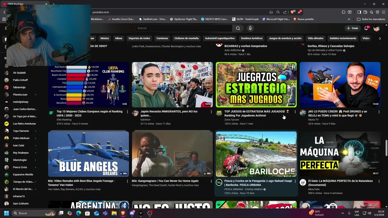Open Brave Rewards triangle icon
The width and height of the screenshot is (388, 218).
point(299,12)
